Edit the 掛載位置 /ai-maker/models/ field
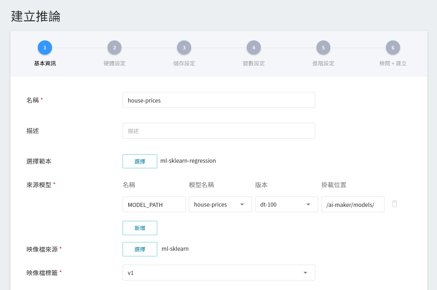437x290 pixels. tap(352, 205)
